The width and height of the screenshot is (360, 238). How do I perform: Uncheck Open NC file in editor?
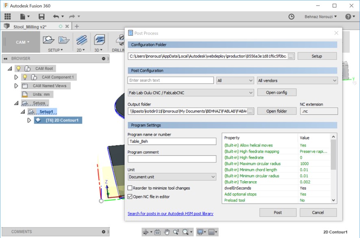point(130,197)
